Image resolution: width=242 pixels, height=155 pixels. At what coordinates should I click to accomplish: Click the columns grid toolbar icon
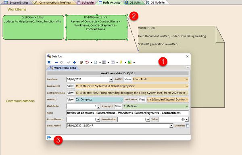pyautogui.click(x=104, y=62)
